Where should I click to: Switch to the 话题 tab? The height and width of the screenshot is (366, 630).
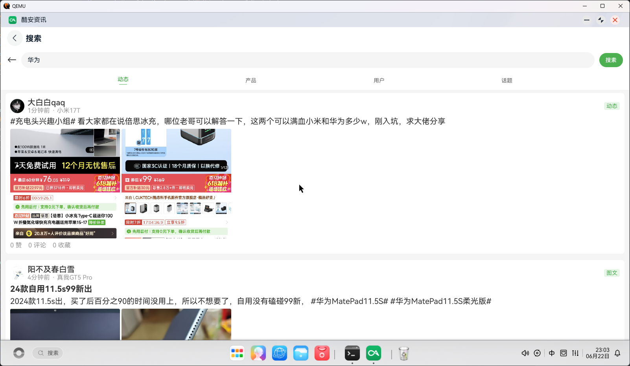(x=507, y=81)
